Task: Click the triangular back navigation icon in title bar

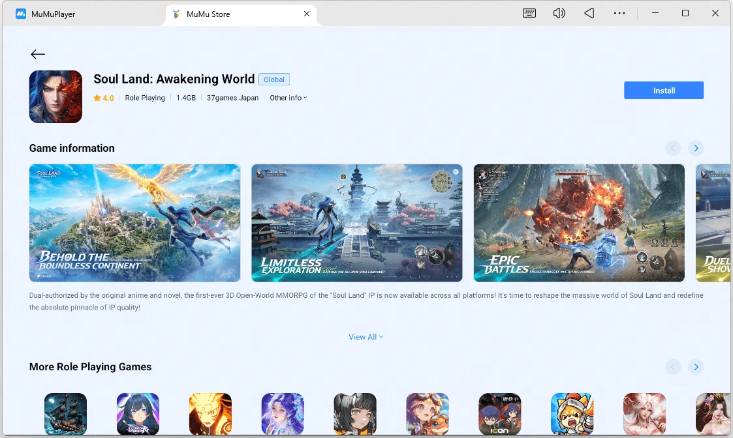Action: tap(589, 13)
